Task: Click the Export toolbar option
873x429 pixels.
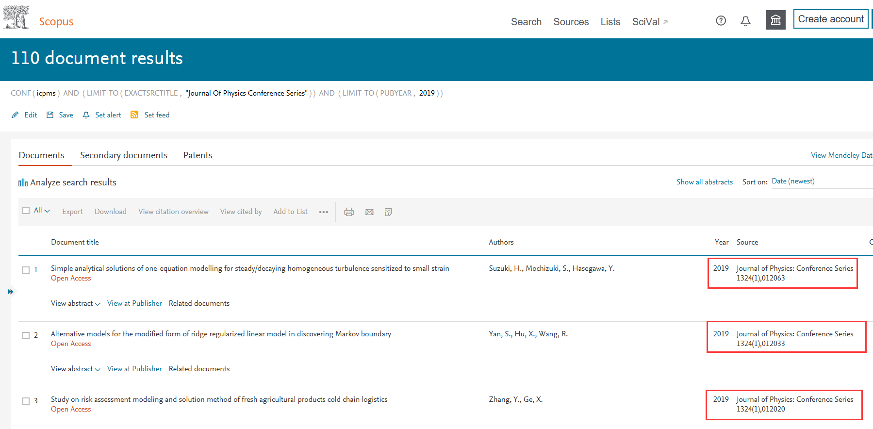Action: click(x=72, y=212)
